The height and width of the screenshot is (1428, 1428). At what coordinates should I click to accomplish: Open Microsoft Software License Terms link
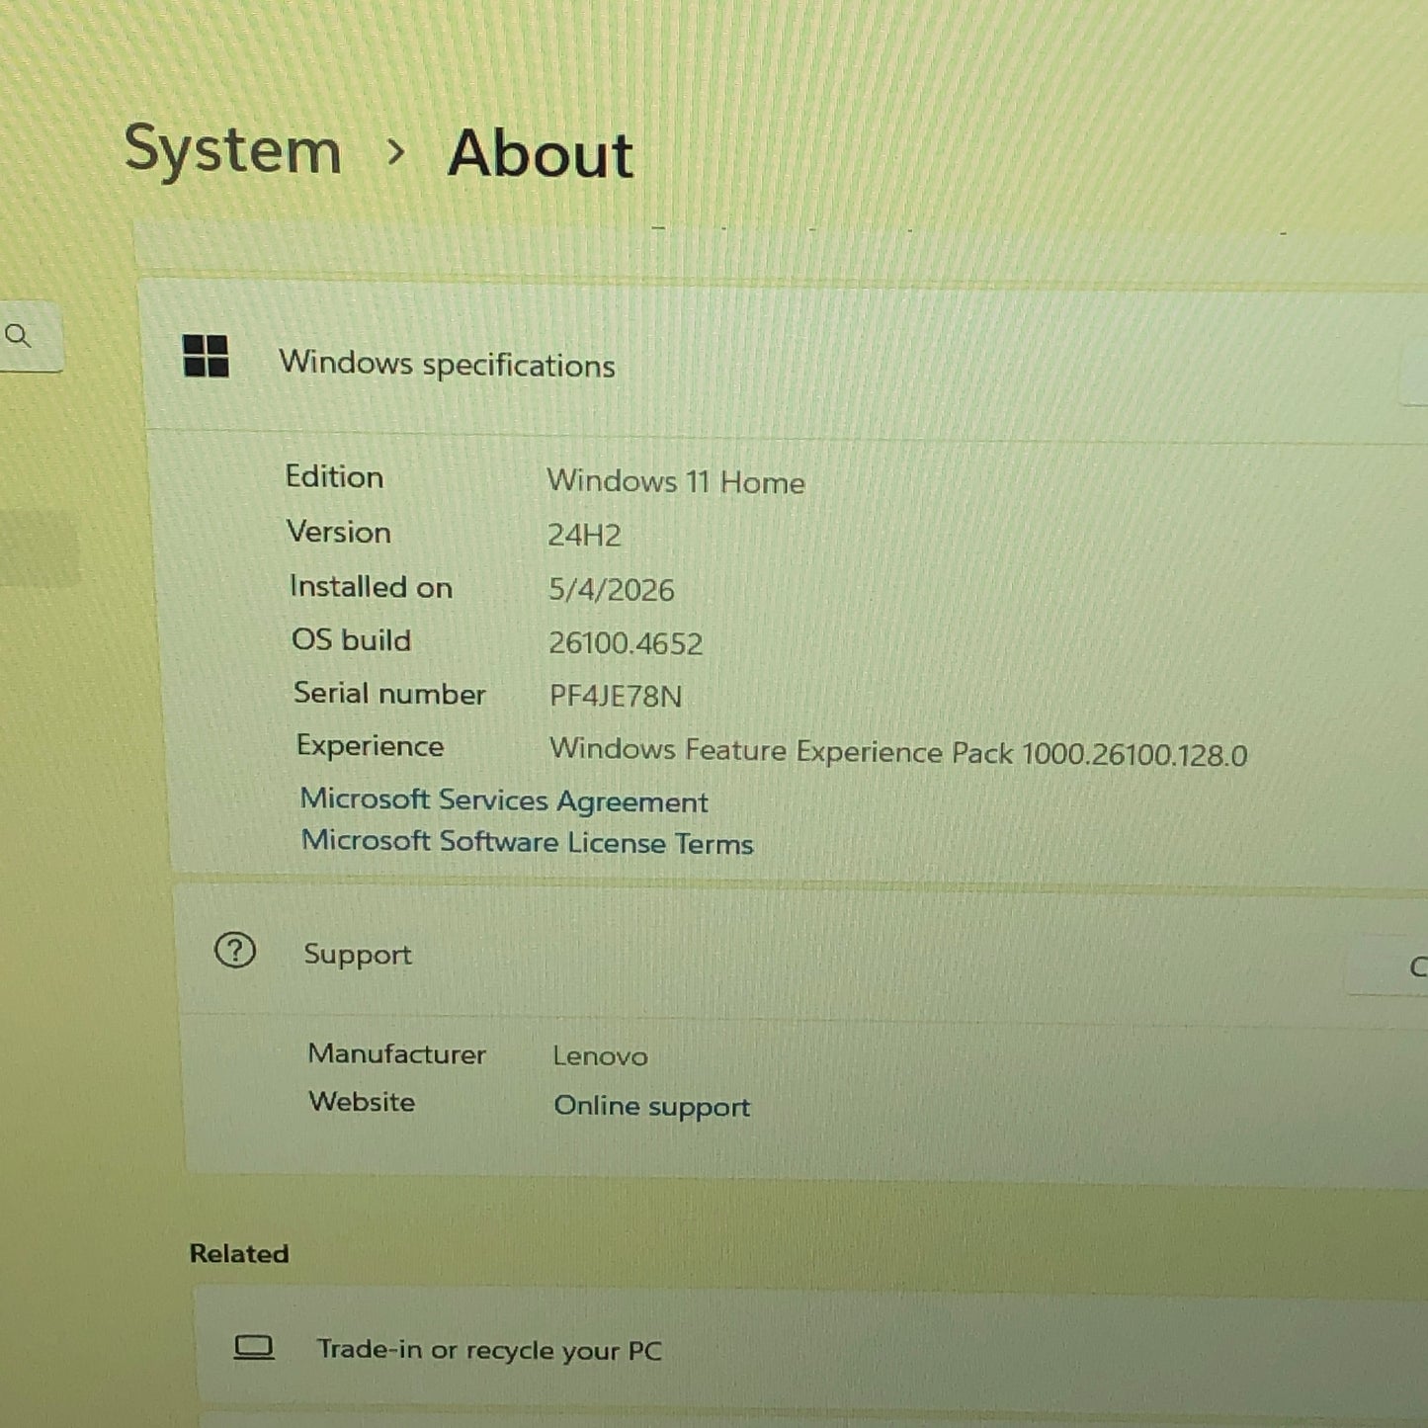(528, 842)
